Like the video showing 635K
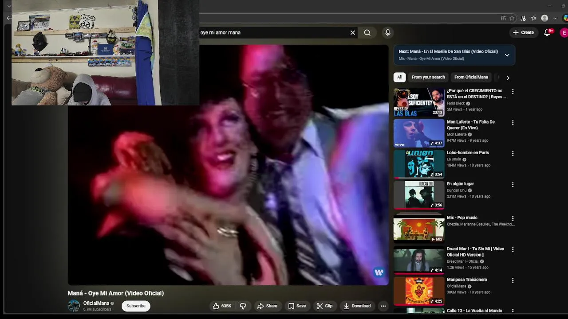Screen dimensions: 568x319 pos(221,306)
